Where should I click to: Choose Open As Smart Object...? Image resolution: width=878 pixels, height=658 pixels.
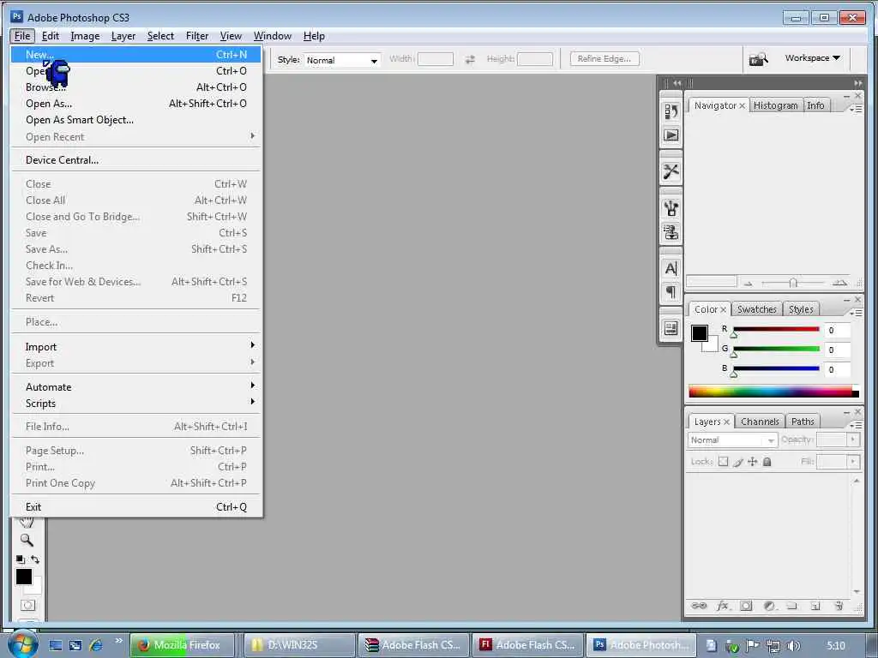(x=135, y=120)
